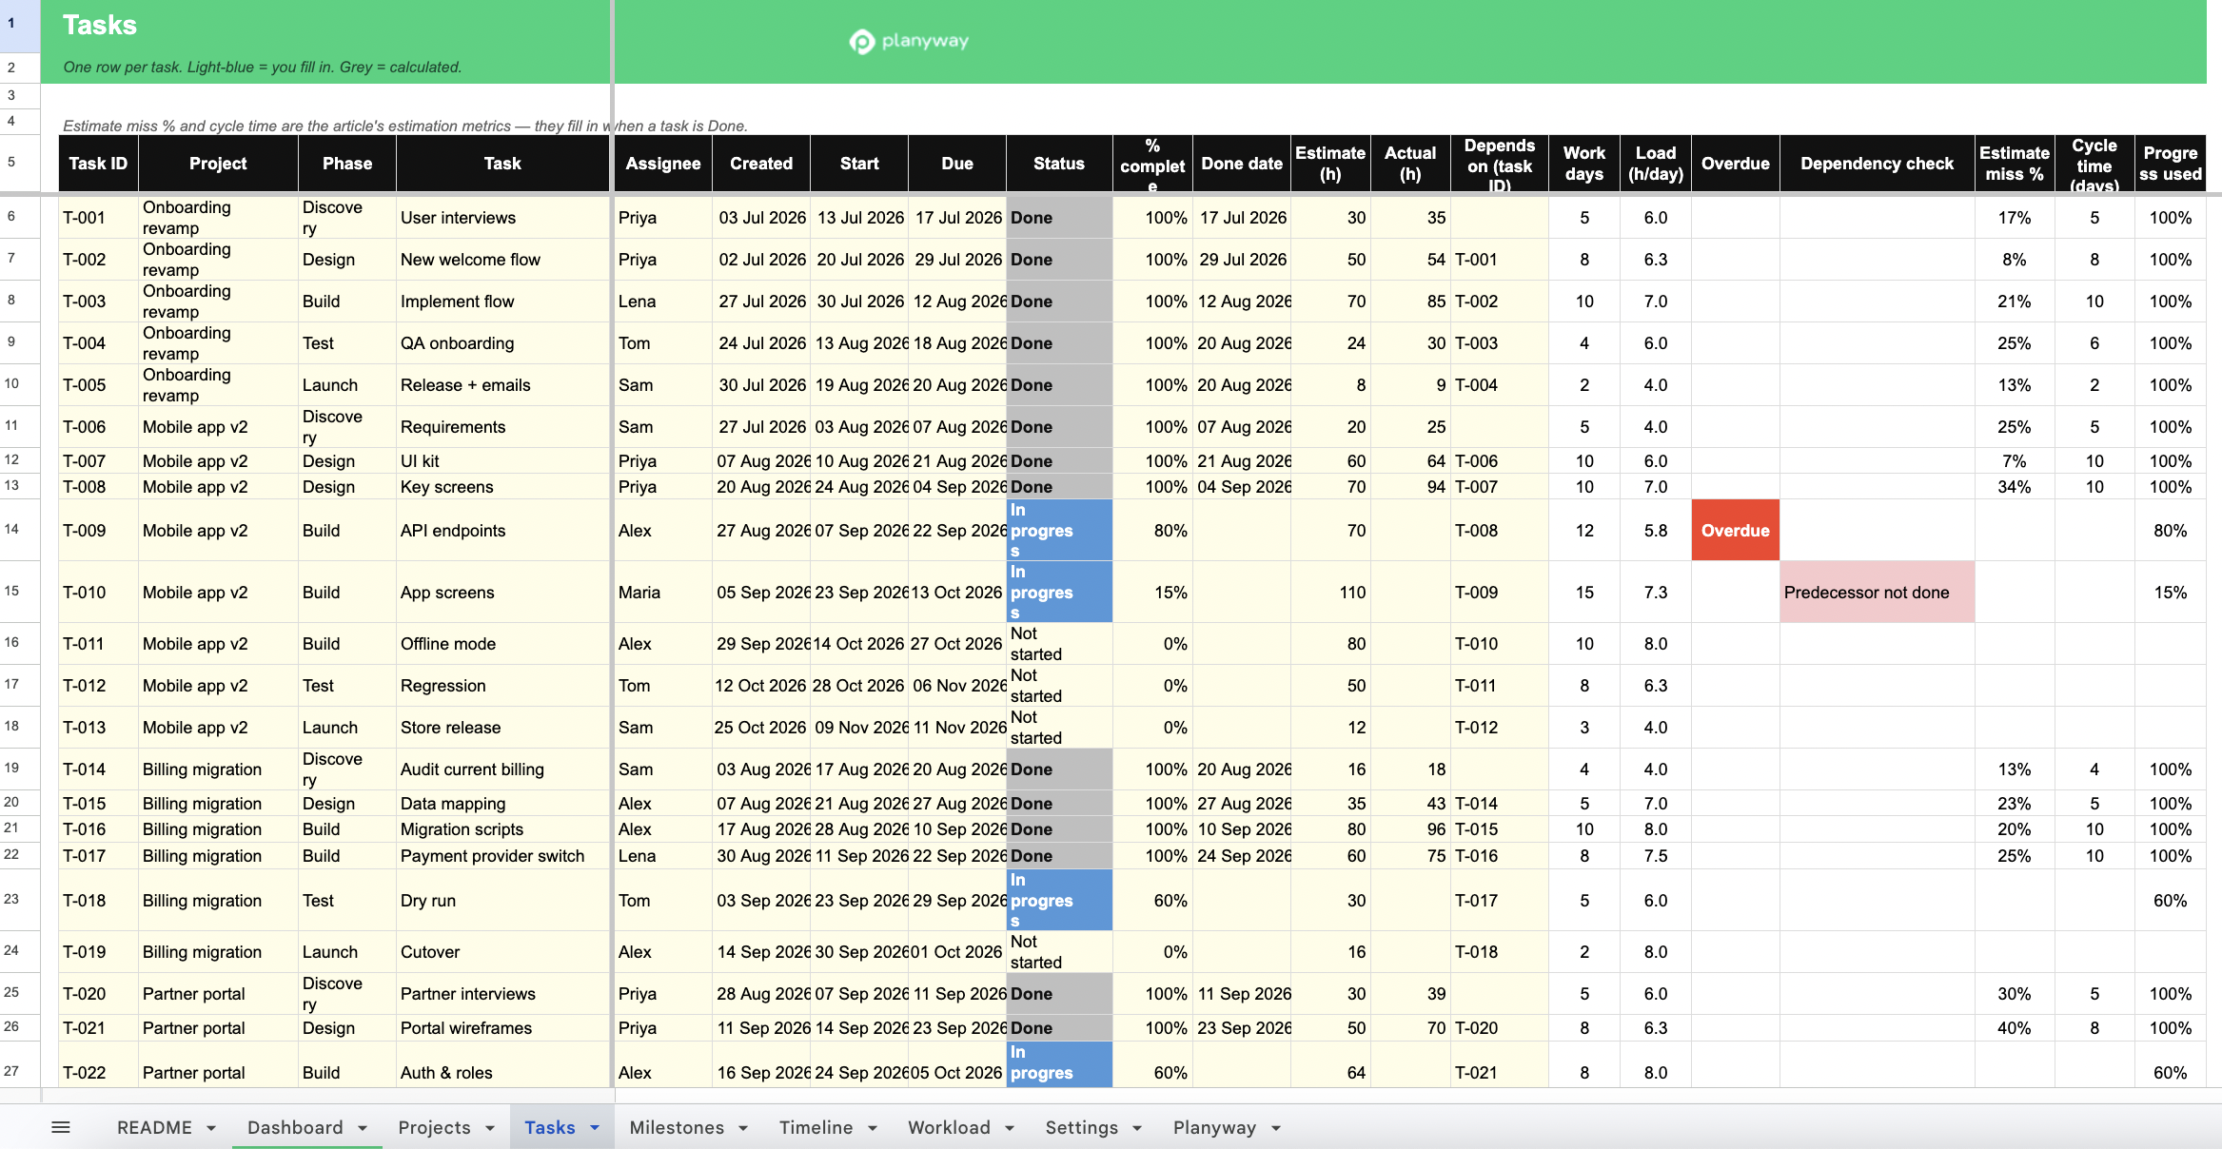
Task: Select task cell 'QA onboarding'
Action: click(502, 343)
